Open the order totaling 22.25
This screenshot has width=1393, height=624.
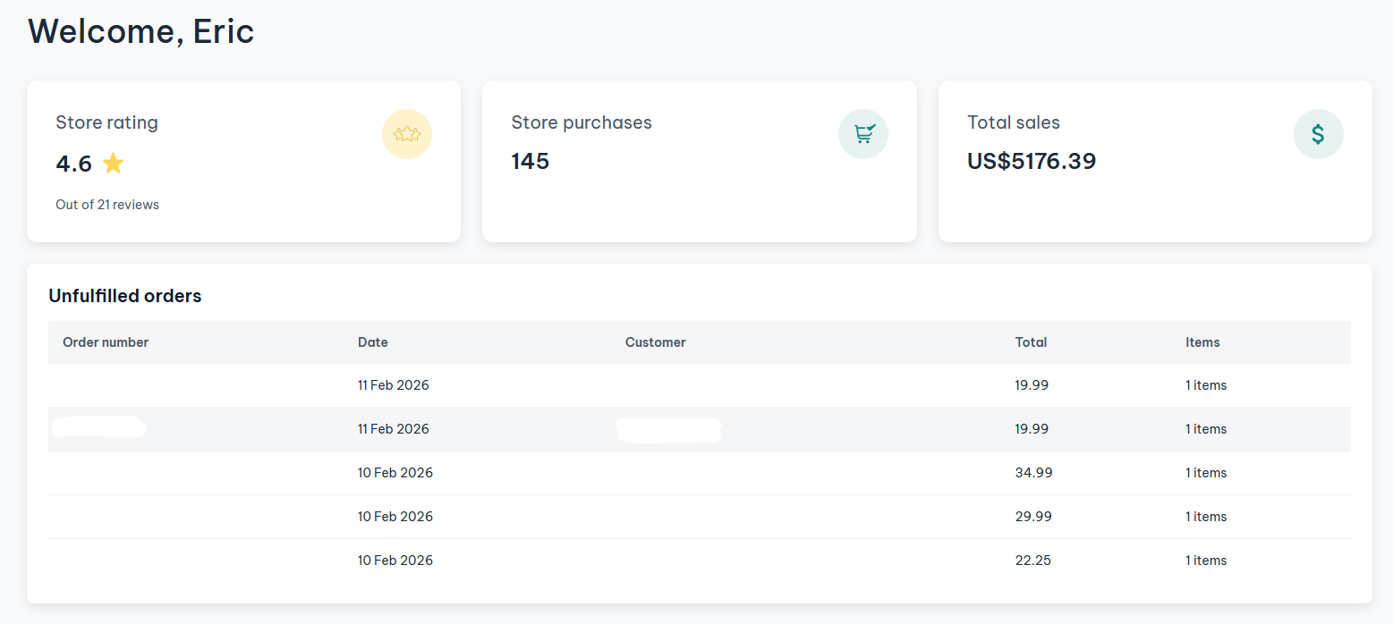tap(1032, 561)
